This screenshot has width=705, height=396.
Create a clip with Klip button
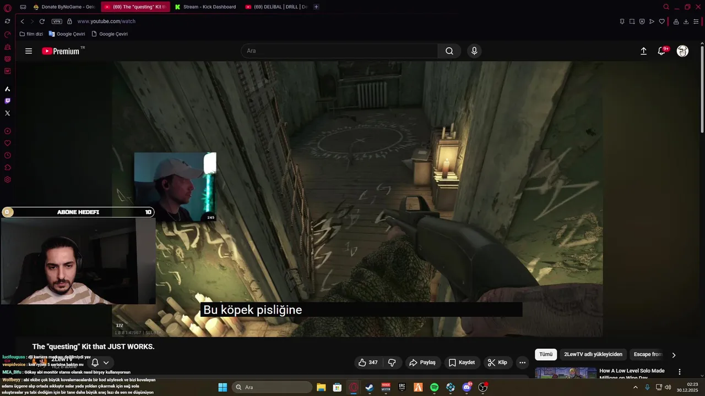coord(497,362)
